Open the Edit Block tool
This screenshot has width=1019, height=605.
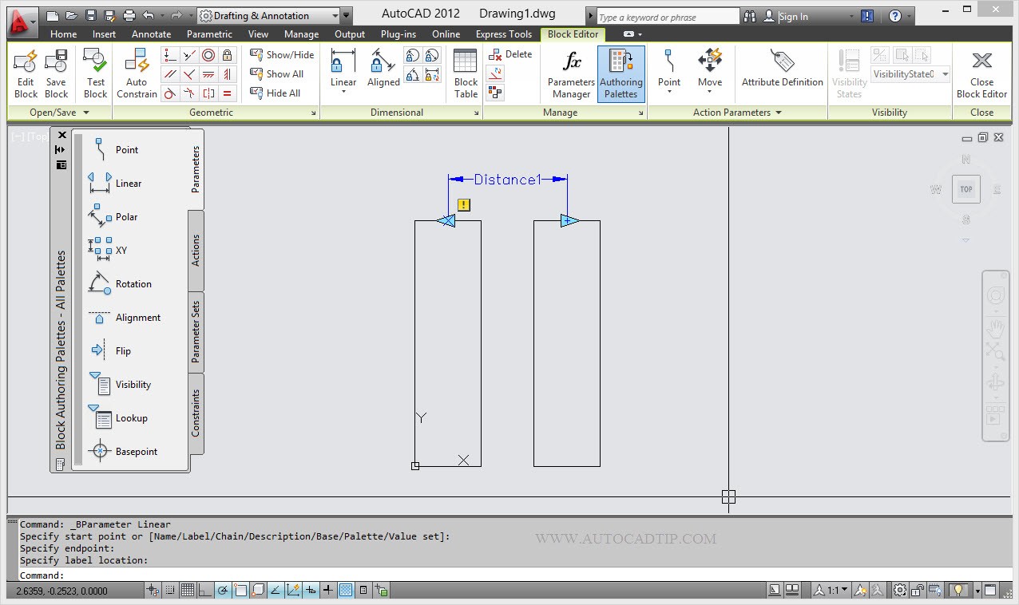coord(26,73)
